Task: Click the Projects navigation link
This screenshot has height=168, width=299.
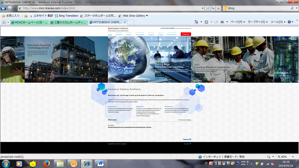Action: [129, 34]
